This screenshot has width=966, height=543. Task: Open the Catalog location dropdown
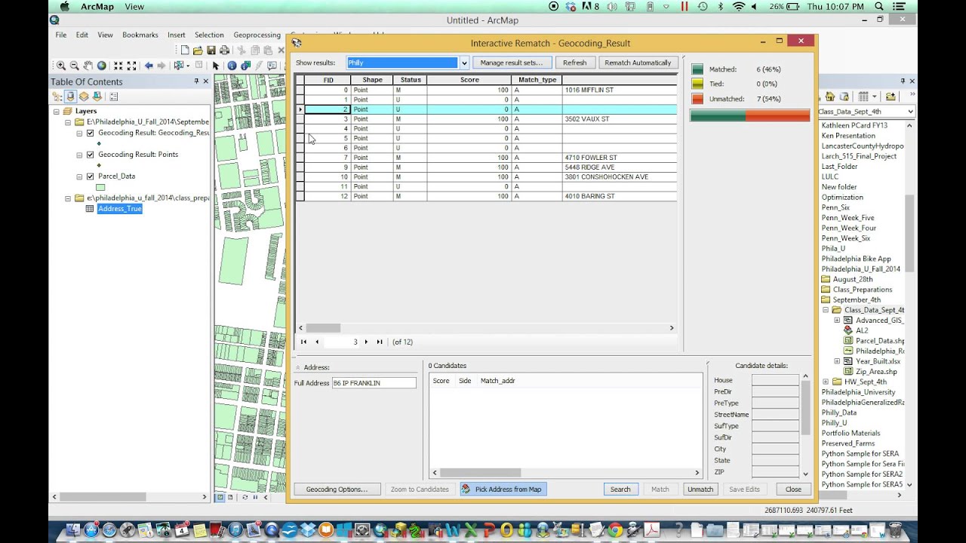(x=910, y=112)
